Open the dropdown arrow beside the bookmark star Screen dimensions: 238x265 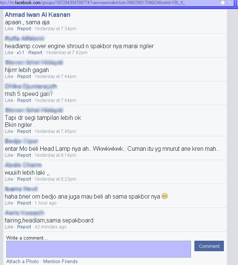pyautogui.click(x=230, y=2)
